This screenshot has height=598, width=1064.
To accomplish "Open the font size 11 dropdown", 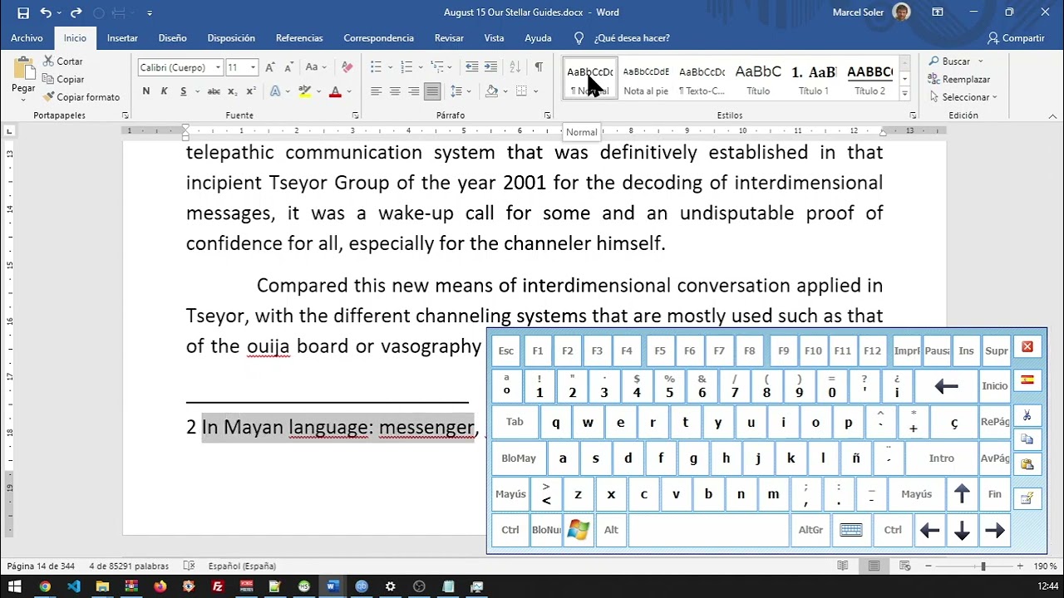I will click(253, 67).
